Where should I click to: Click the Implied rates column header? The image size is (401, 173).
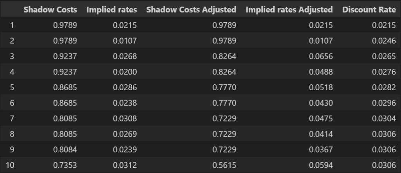click(112, 9)
